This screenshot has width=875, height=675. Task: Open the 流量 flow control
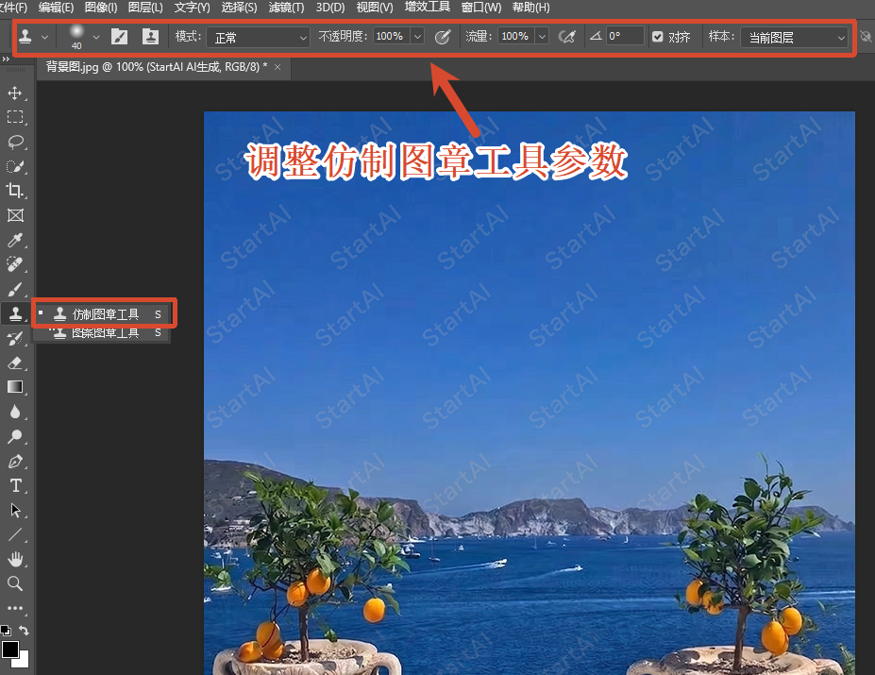(x=540, y=37)
